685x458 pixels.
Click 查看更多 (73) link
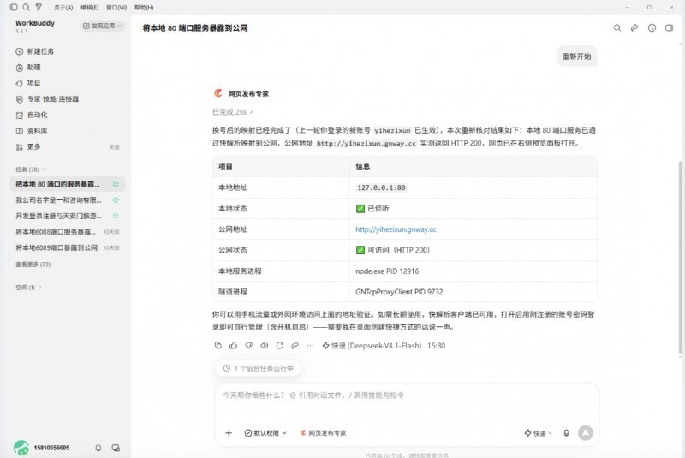click(33, 265)
